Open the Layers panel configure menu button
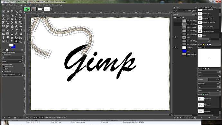 pos(196,8)
